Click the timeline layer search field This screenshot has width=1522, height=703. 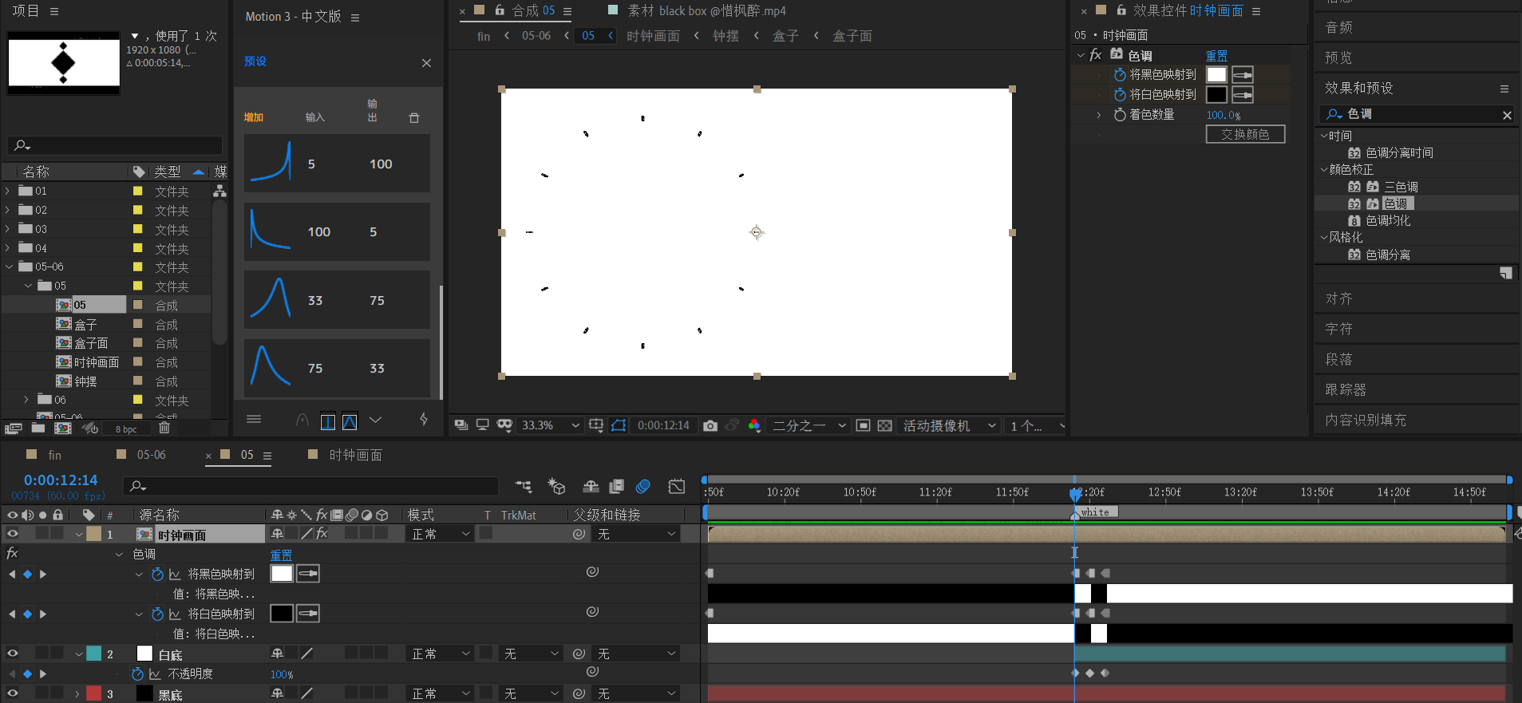pos(311,486)
